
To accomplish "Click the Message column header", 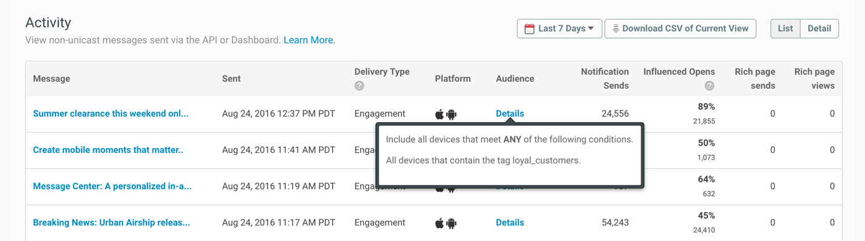I will pos(51,78).
